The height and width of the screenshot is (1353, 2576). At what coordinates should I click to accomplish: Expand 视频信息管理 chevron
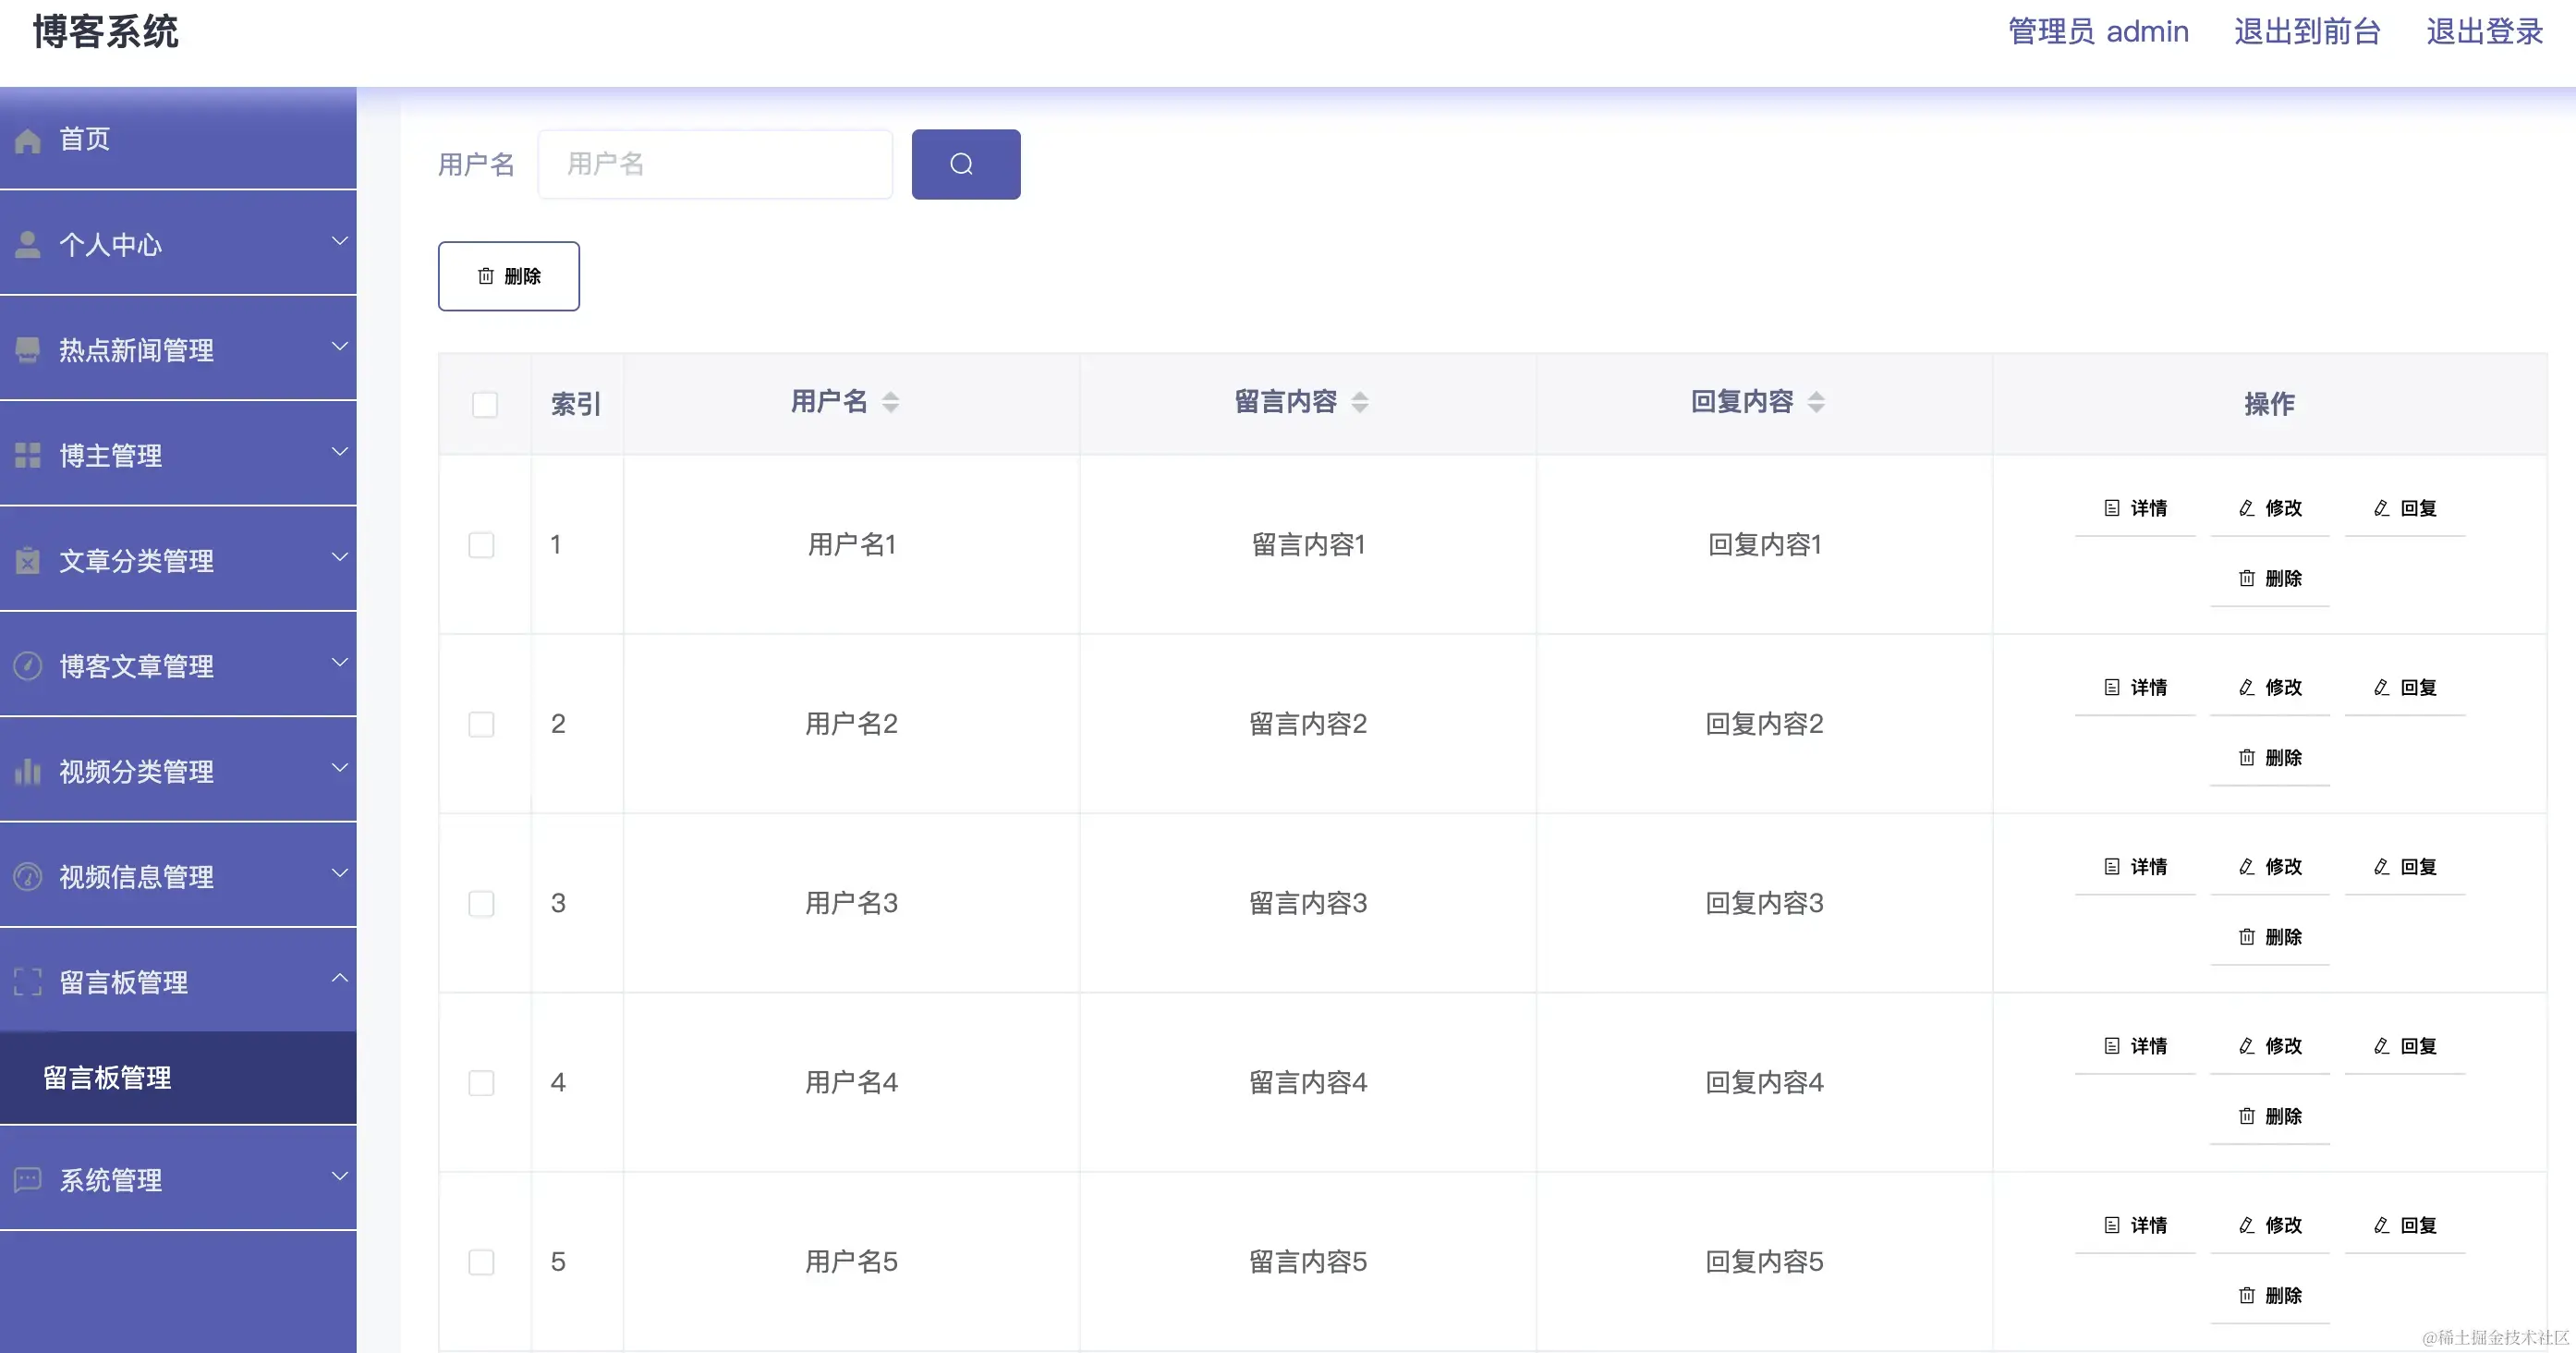[340, 873]
